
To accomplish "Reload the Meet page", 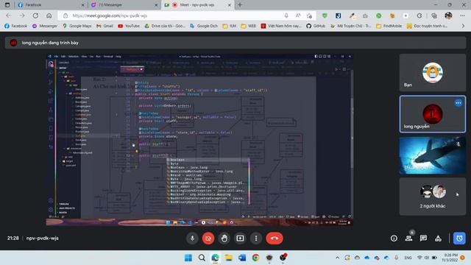I will tap(35, 15).
